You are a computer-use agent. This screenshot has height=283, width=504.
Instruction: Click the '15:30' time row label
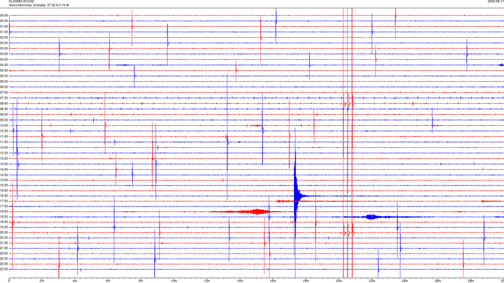point(4,185)
